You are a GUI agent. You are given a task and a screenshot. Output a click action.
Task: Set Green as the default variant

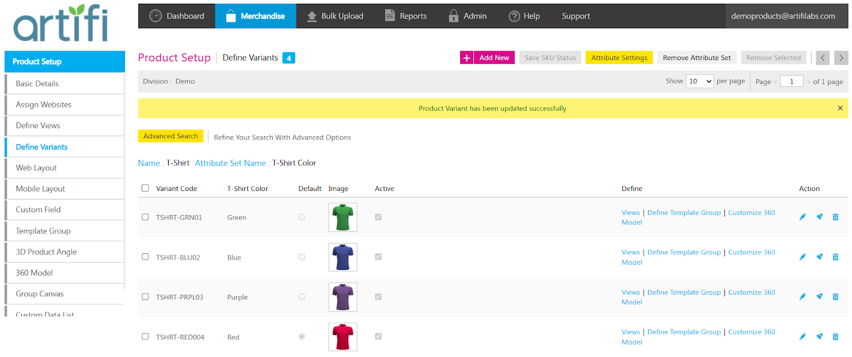coord(302,217)
